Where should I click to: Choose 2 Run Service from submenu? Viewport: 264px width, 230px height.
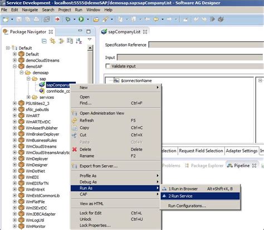(200, 196)
